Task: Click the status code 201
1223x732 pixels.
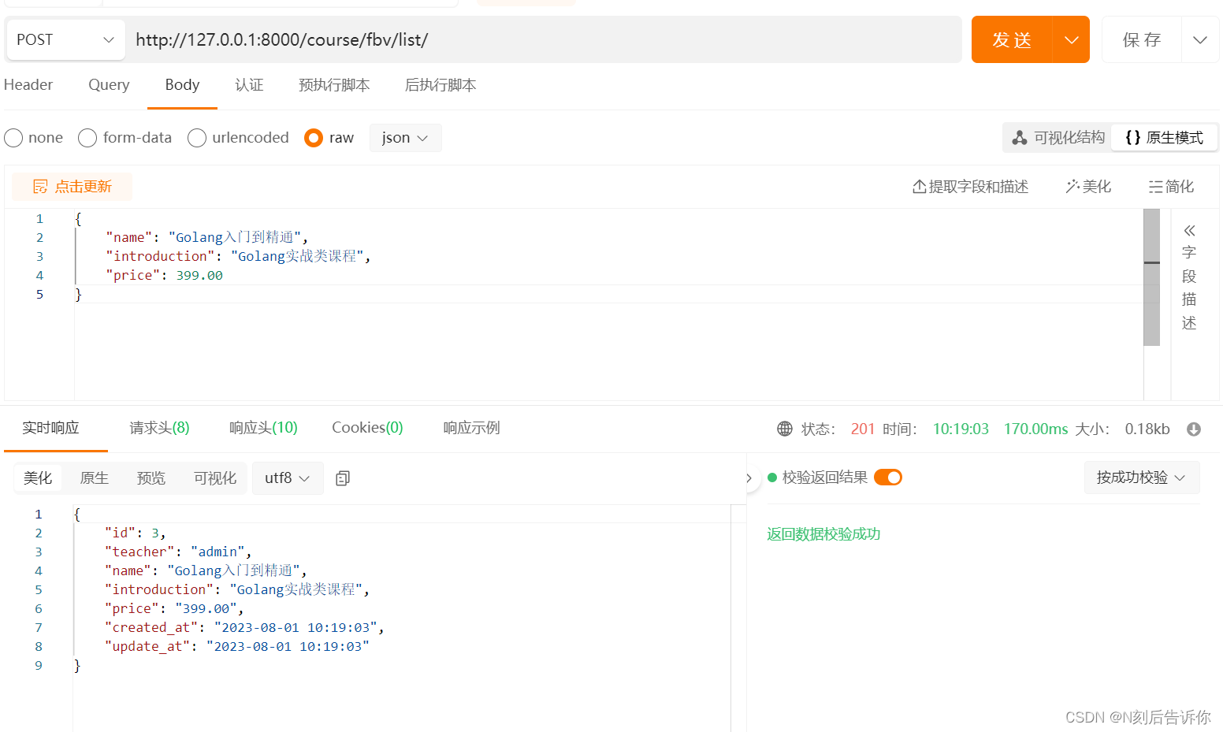Action: pos(863,429)
